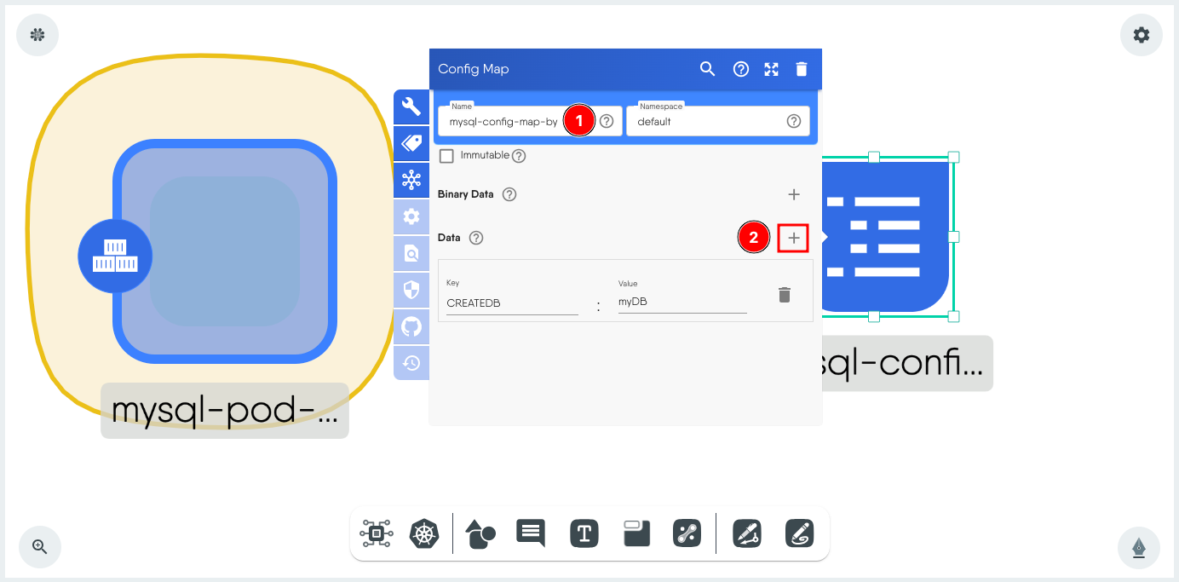Image resolution: width=1179 pixels, height=582 pixels.
Task: Toggle the Immutable checkbox
Action: [446, 155]
